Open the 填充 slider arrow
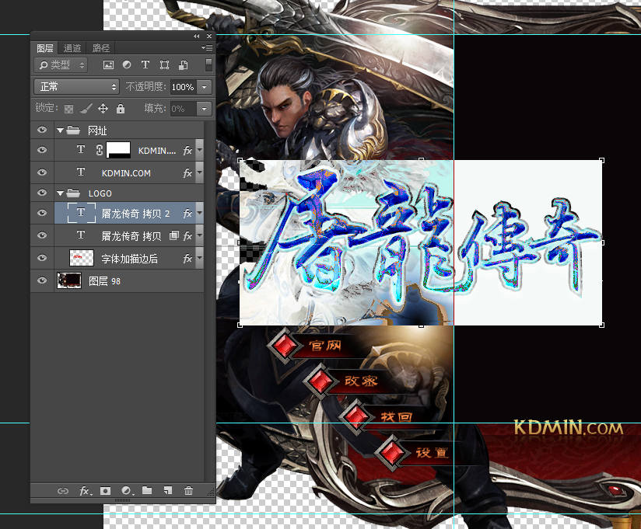 click(x=204, y=109)
